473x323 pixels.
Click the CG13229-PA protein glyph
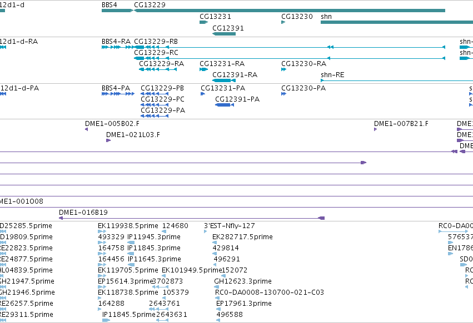[155, 116]
